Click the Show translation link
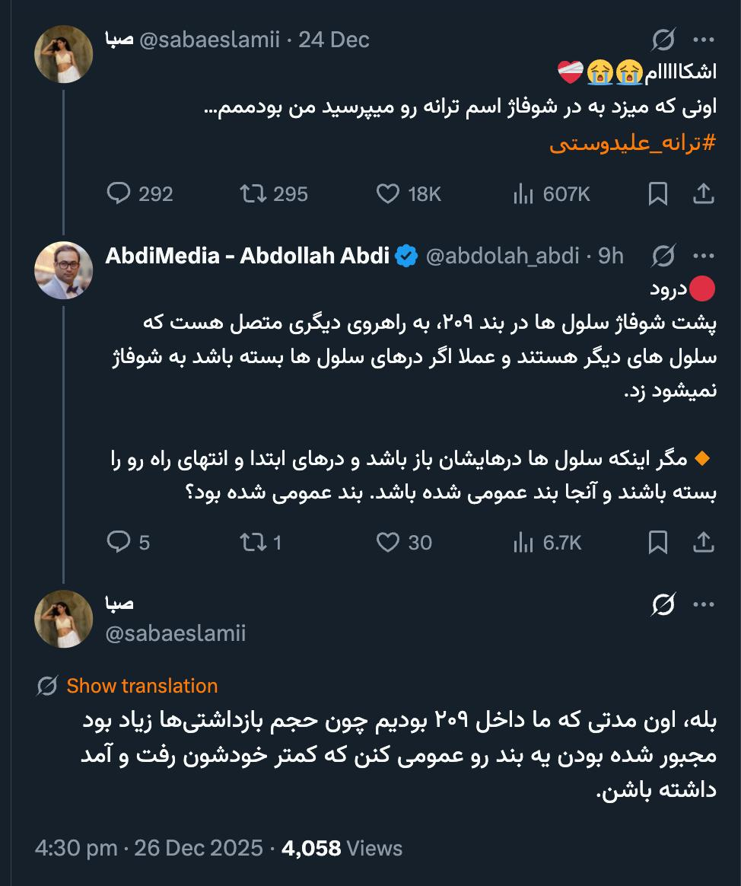Image resolution: width=741 pixels, height=886 pixels. point(141,686)
